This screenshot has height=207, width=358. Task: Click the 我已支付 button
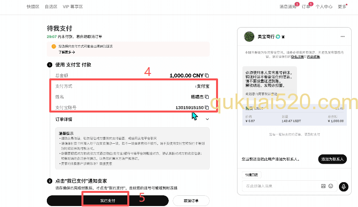(107, 201)
